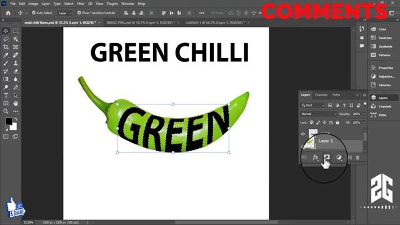The image size is (400, 225).
Task: Open the Properties panel button
Action: pyautogui.click(x=382, y=67)
